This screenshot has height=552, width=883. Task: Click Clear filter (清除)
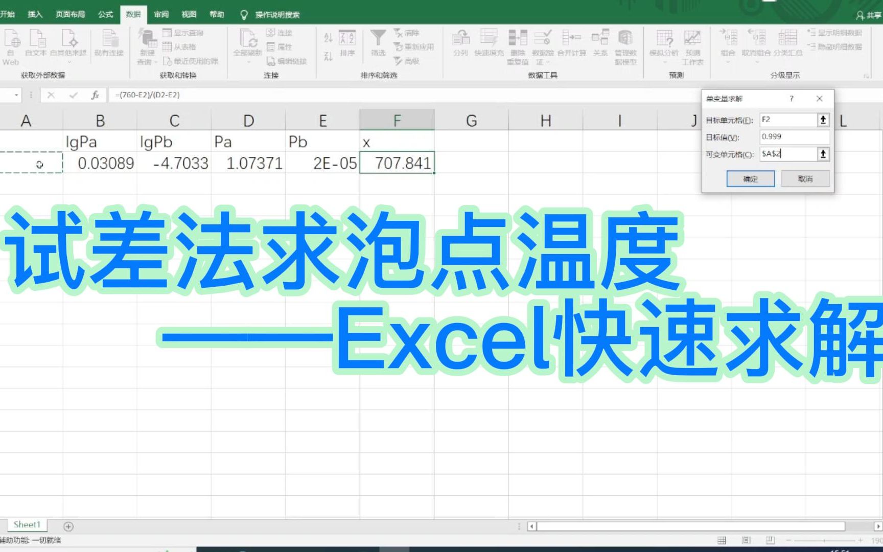(407, 33)
